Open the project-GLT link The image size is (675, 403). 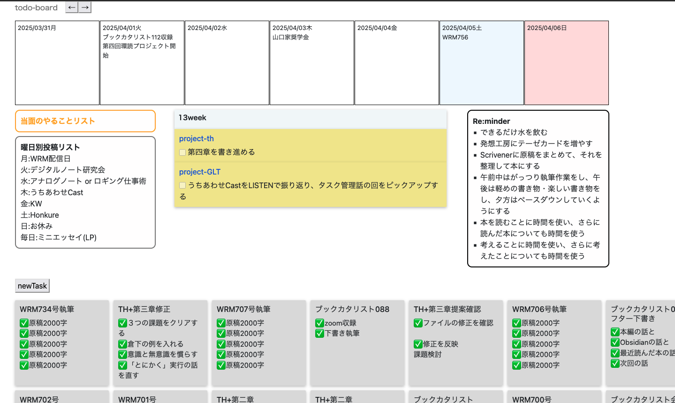[200, 172]
